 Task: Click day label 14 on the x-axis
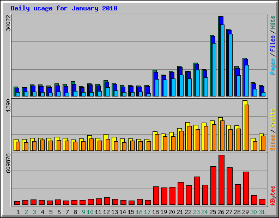123,212
